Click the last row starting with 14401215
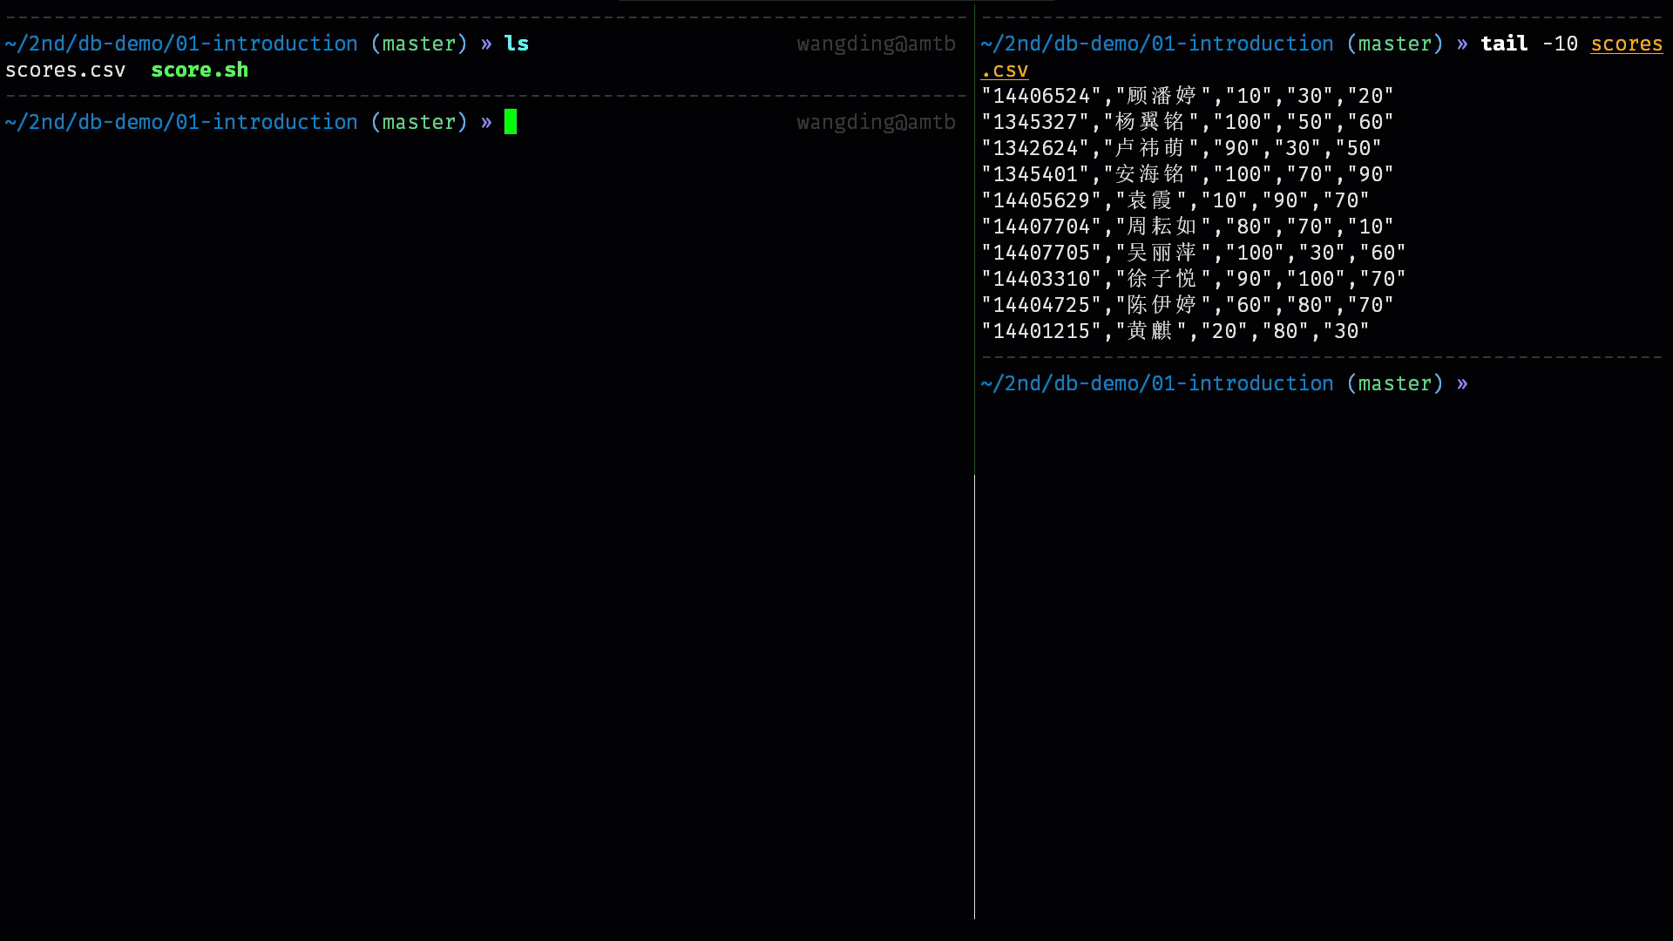This screenshot has height=941, width=1673. [x=1175, y=331]
